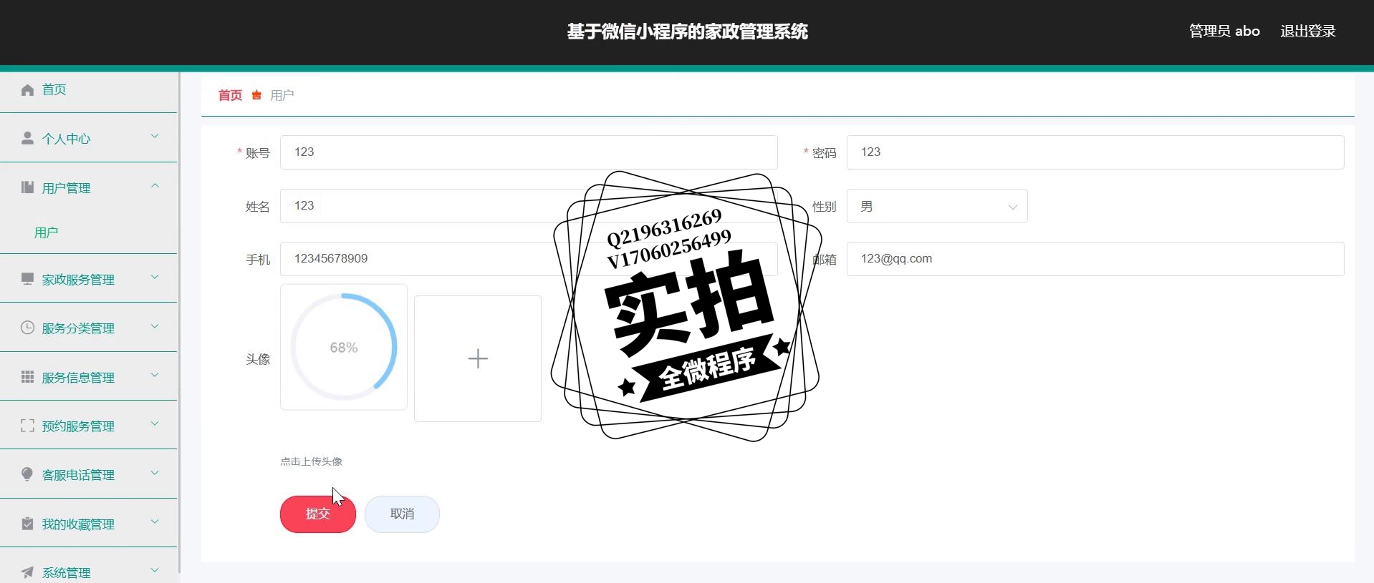Click the person icon beside 个人中心

click(27, 138)
